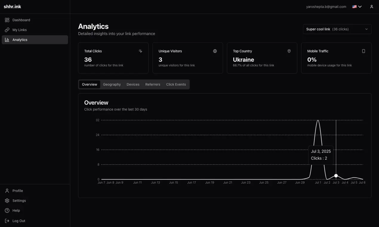The height and width of the screenshot is (227, 379).
Task: Open My Links page
Action: point(35,30)
